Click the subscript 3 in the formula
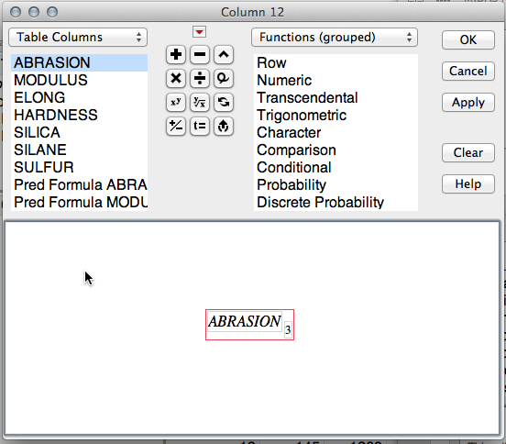Viewport: 506px width, 444px height. pyautogui.click(x=288, y=330)
